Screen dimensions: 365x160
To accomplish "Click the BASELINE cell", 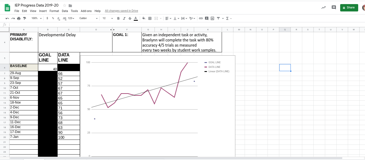I will [24, 68].
